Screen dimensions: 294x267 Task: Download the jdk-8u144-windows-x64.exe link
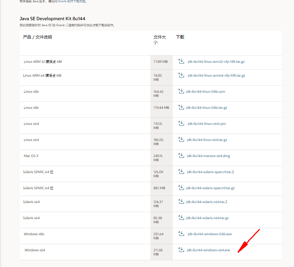click(208, 250)
